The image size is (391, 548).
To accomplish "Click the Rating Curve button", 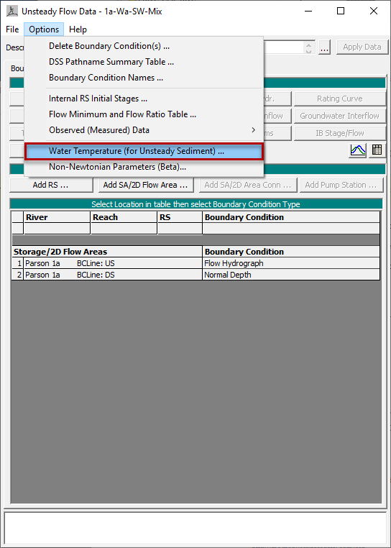I will click(x=340, y=99).
